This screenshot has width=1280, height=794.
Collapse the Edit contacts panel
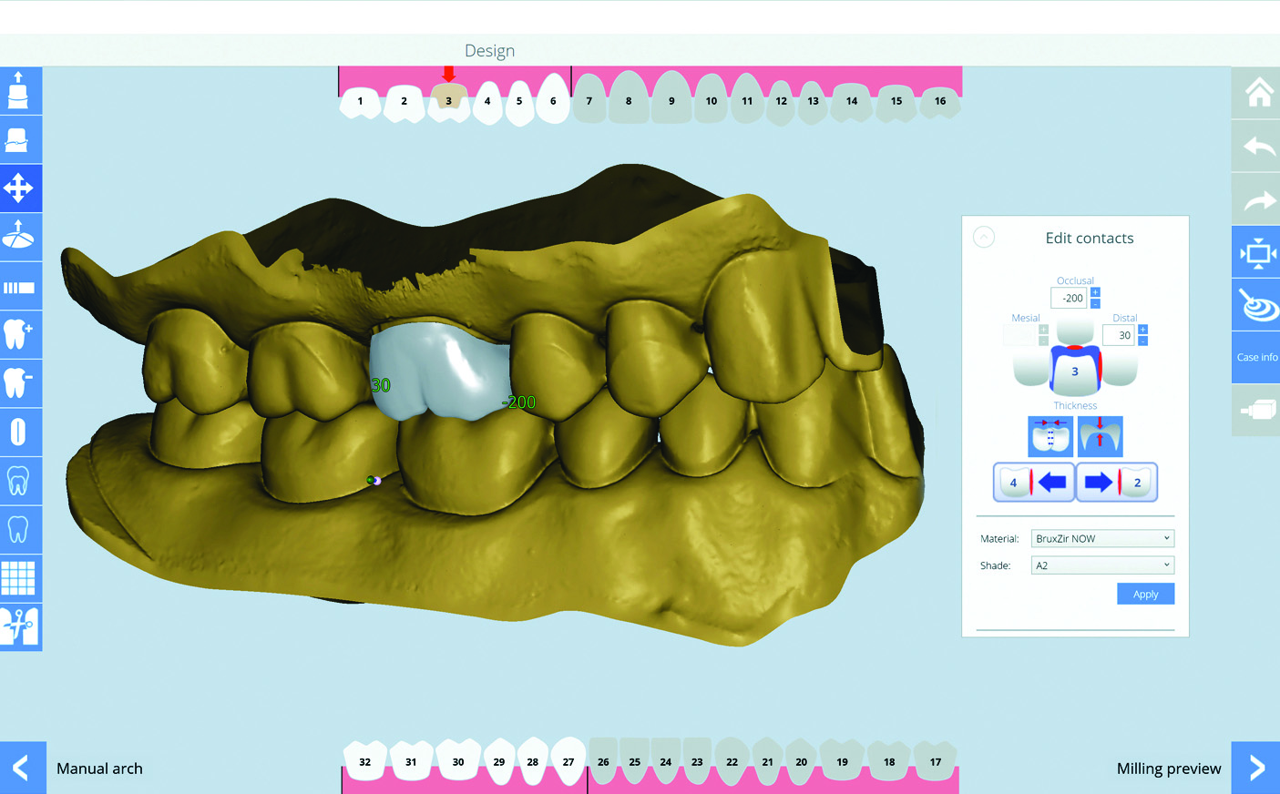point(984,238)
